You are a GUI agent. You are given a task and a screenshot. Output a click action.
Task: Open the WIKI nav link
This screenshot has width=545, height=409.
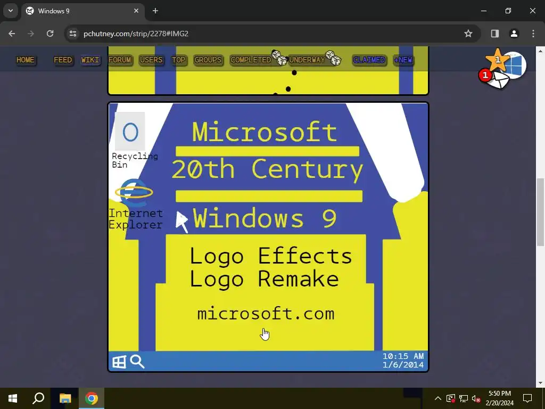[x=90, y=60]
